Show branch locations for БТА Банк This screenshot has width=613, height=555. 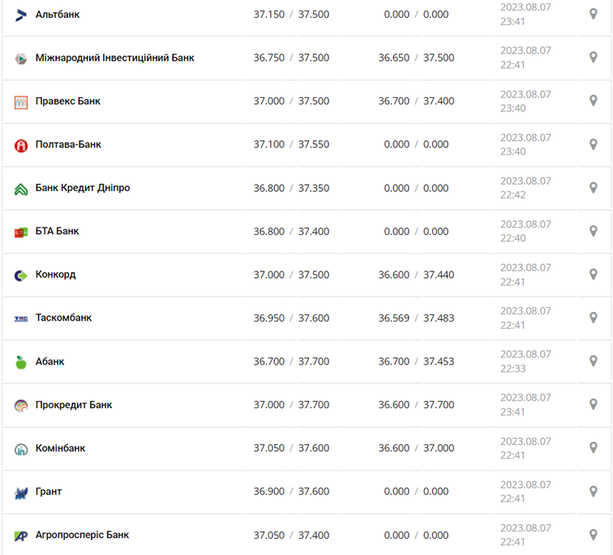(594, 231)
